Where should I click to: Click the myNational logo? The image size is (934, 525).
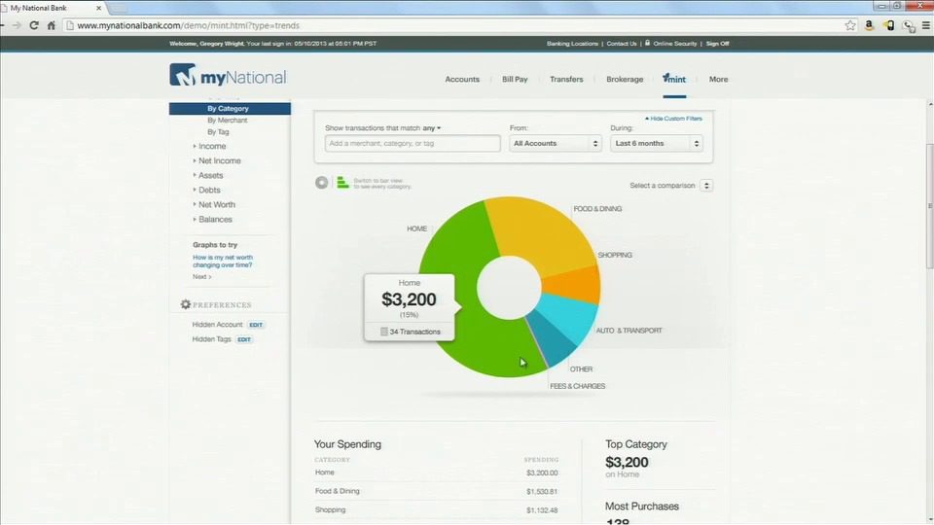228,76
